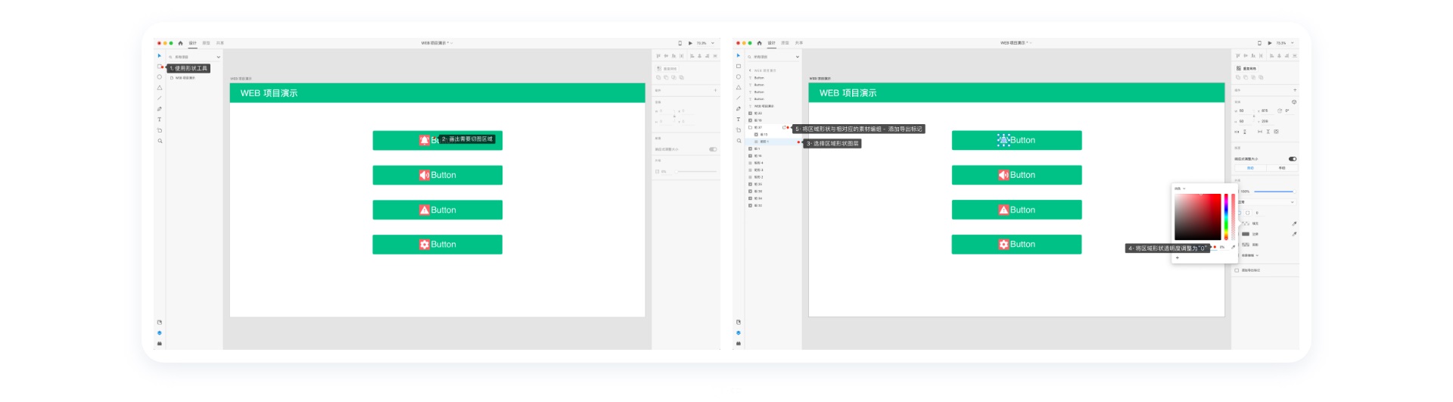Viewport: 1453px width, 402px height.
Task: Toggle the shadow checkbox in right properties panel
Action: [x=1237, y=245]
